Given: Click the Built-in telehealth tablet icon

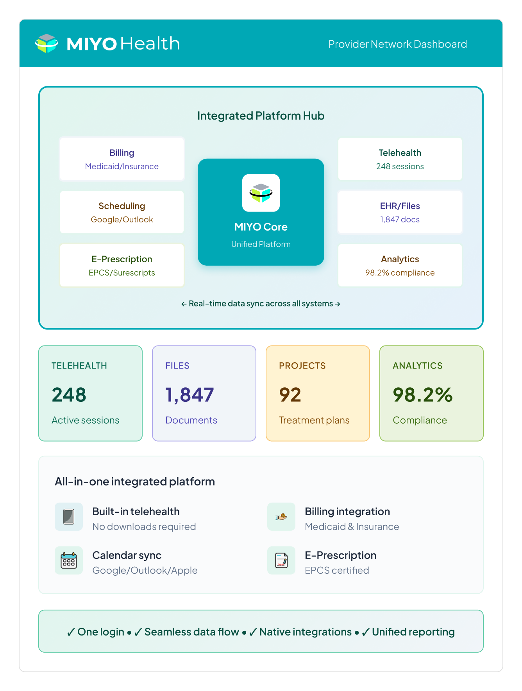Looking at the screenshot, I should [69, 517].
